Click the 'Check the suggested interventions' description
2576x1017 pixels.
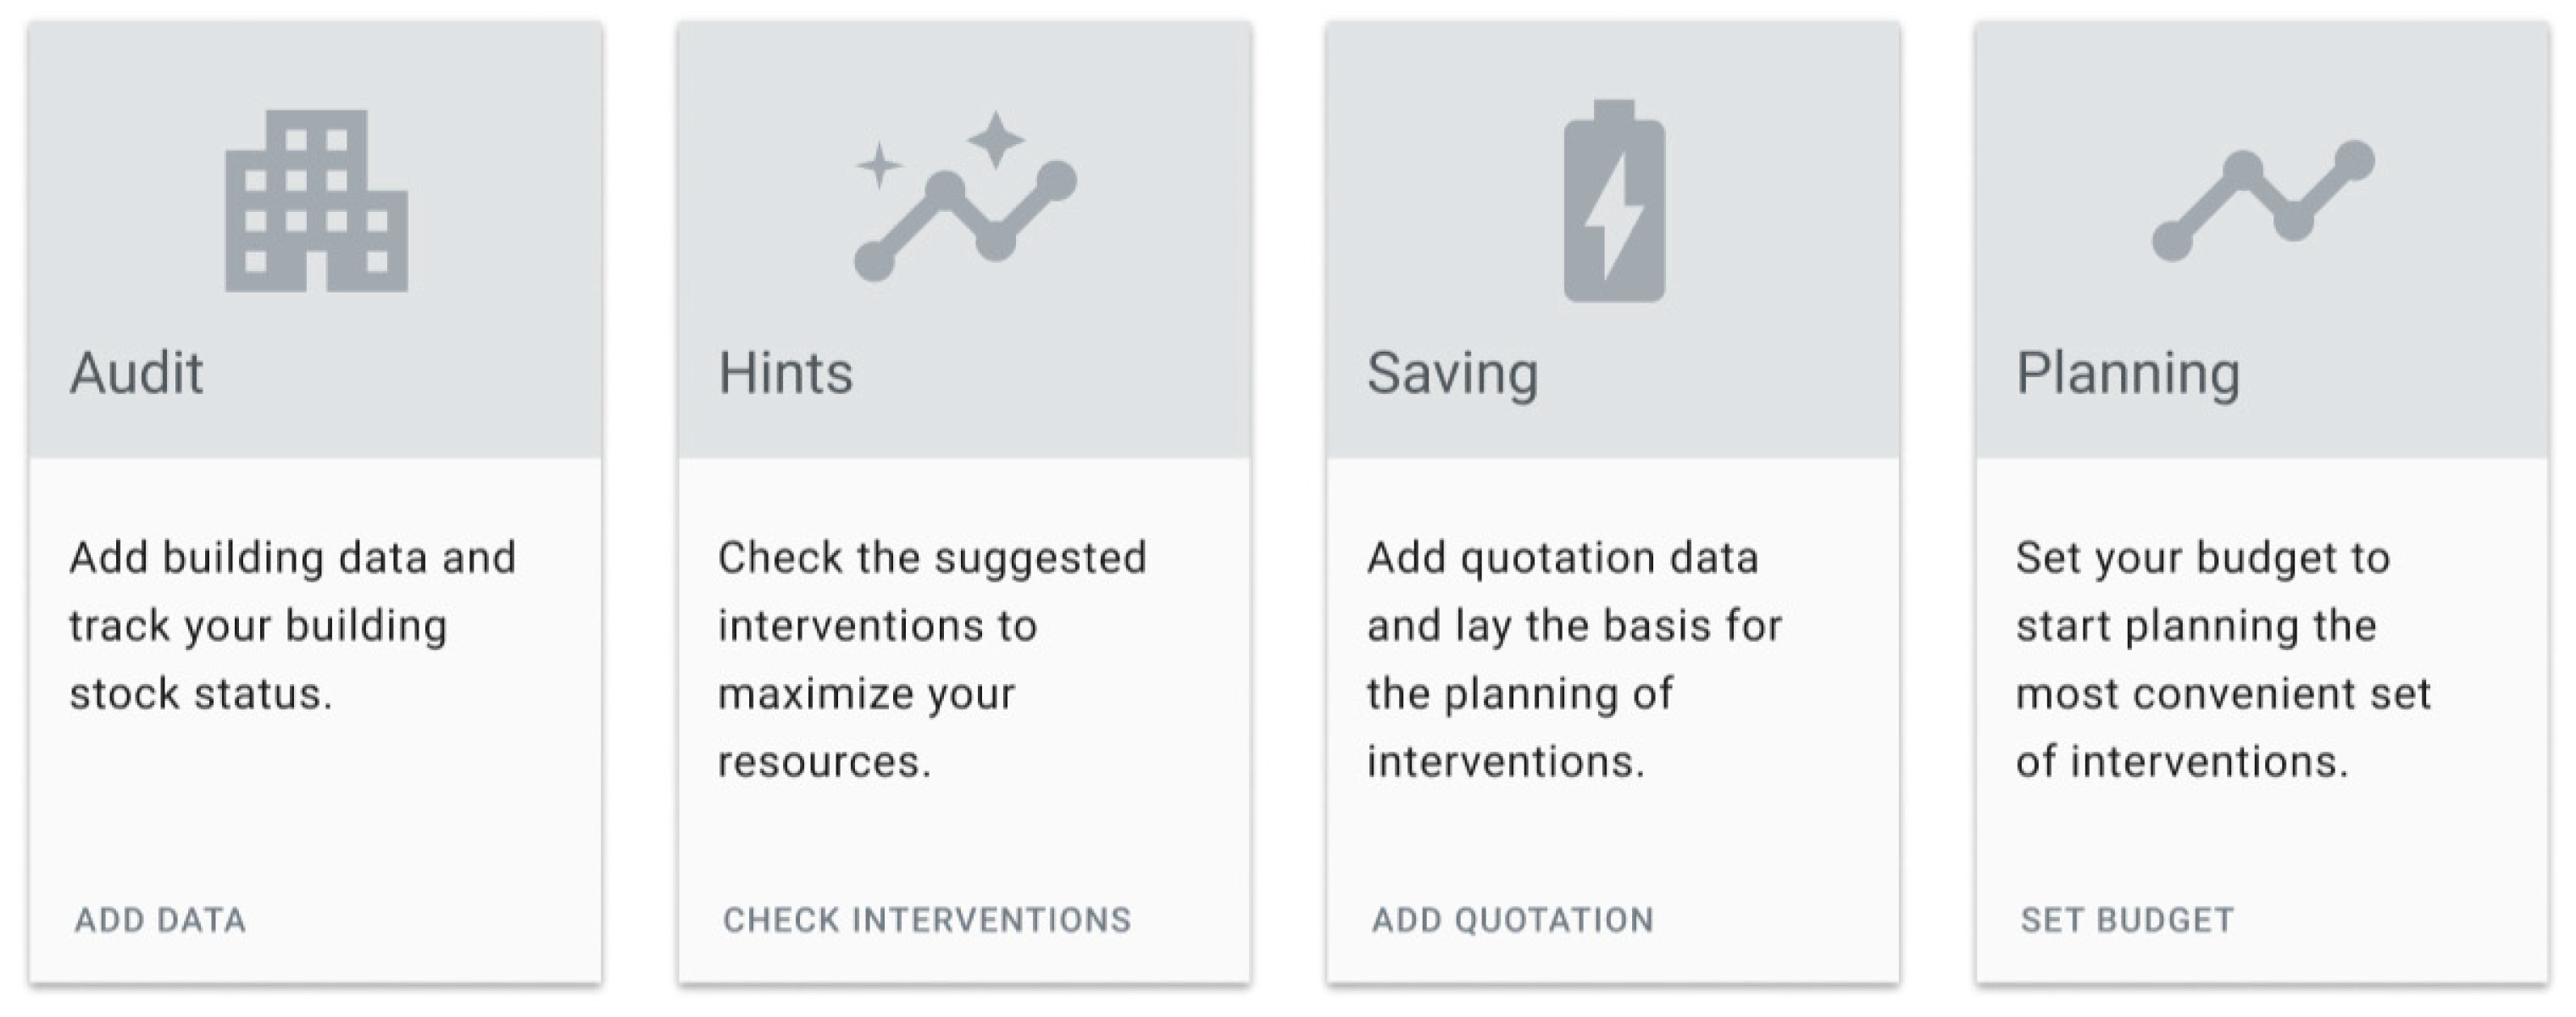pos(932,659)
